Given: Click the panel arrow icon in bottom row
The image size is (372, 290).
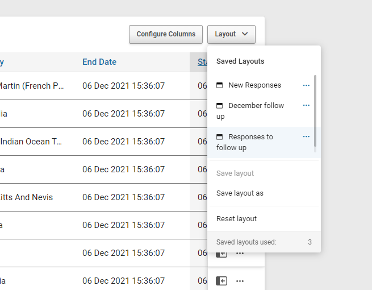Looking at the screenshot, I should point(221,281).
